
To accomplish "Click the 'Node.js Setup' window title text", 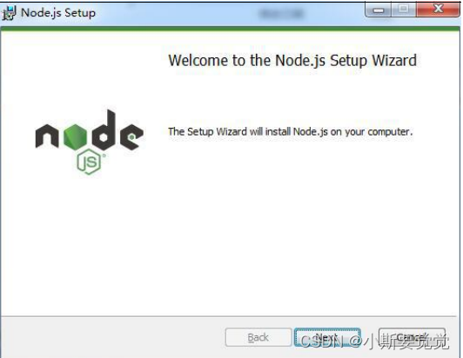I will [x=58, y=13].
